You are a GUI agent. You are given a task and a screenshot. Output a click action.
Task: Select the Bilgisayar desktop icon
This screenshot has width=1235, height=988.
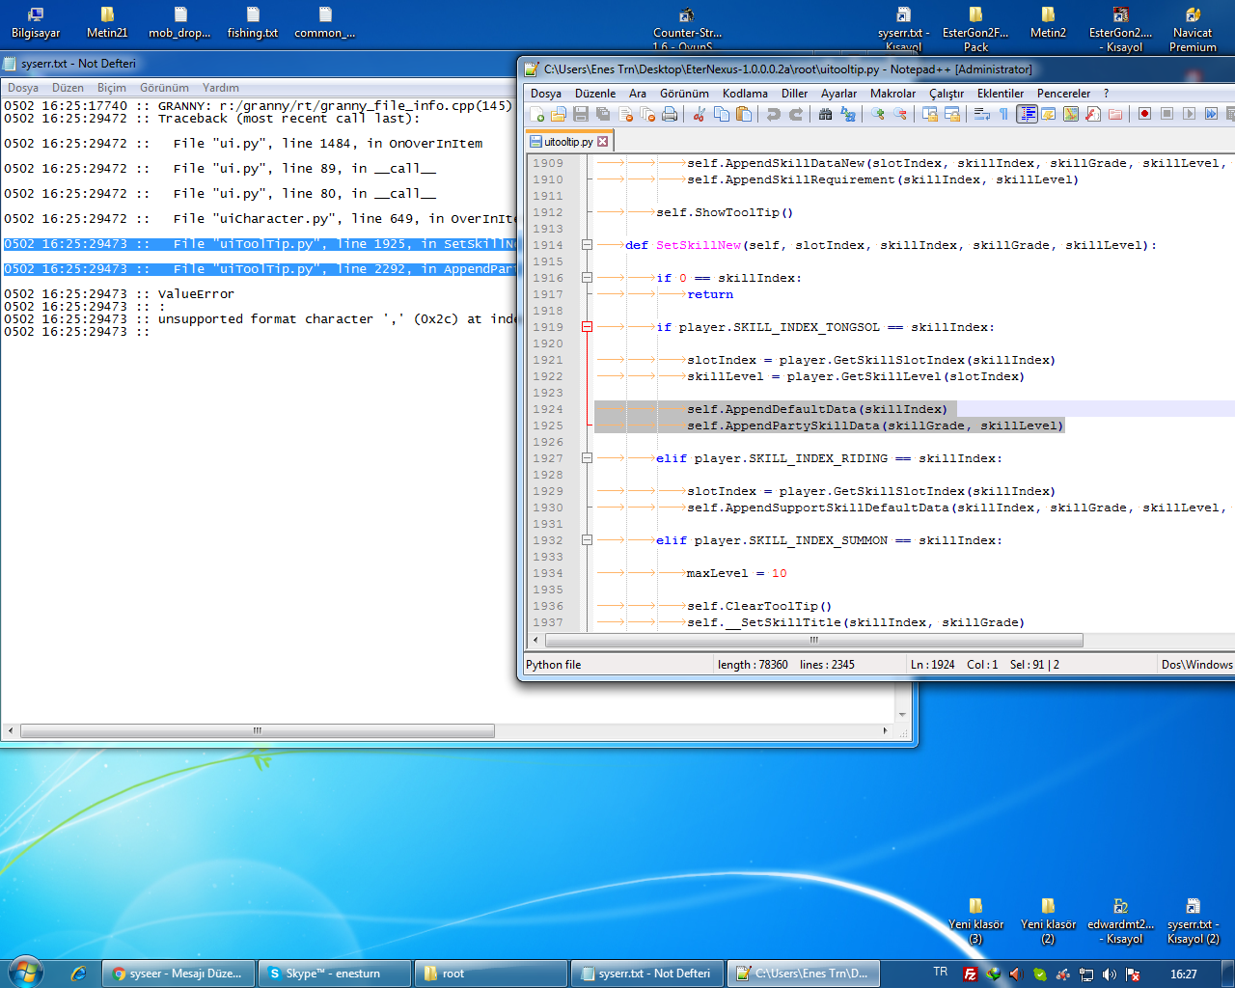point(36,23)
